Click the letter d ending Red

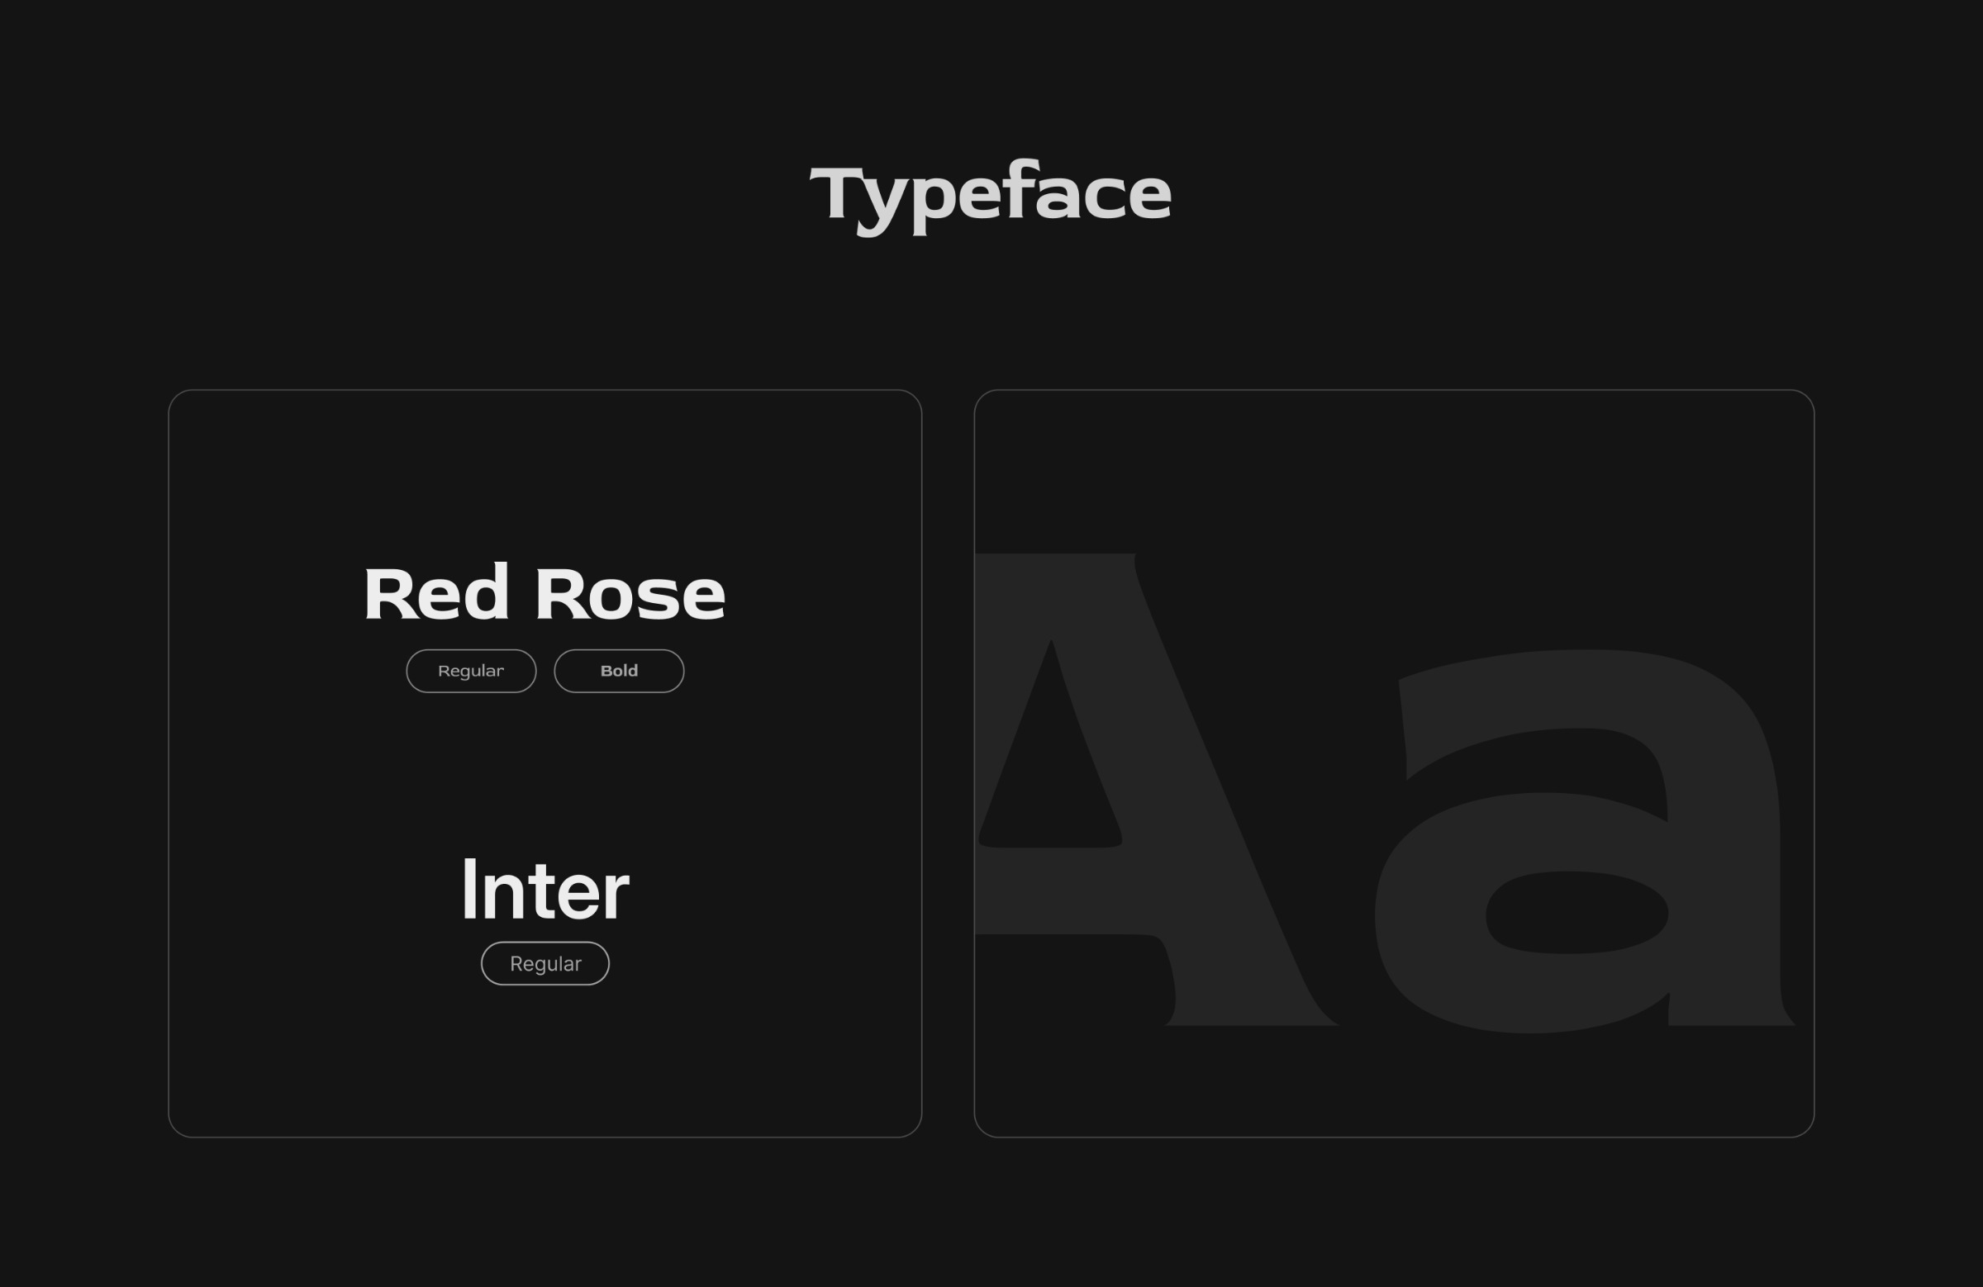point(486,593)
